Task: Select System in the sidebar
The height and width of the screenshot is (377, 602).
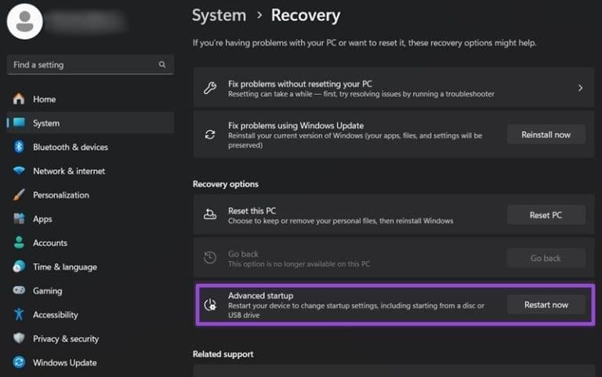Action: click(x=90, y=123)
